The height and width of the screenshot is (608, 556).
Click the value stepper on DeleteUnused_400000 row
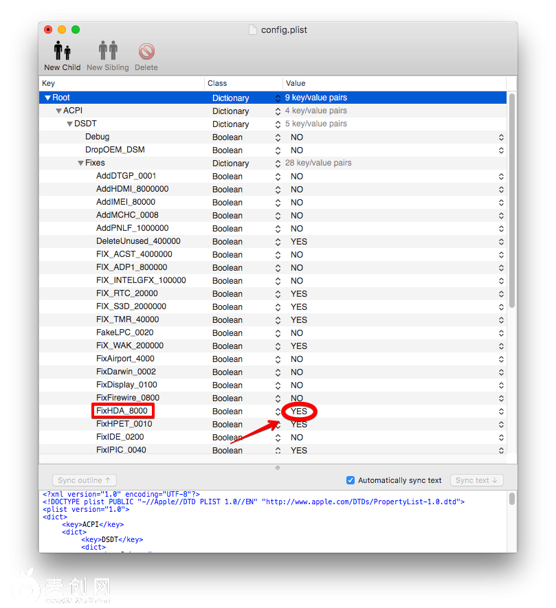(502, 241)
